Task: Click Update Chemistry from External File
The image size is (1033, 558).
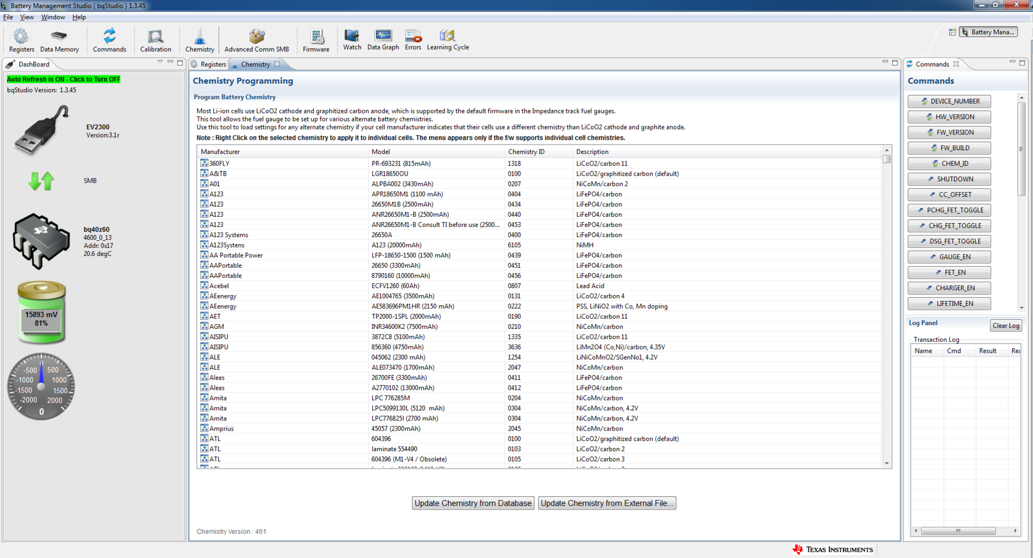Action: click(607, 503)
